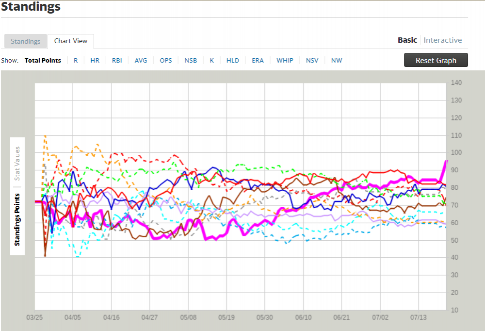Switch to Interactive chart mode
Screen dimensions: 485x331
[442, 40]
